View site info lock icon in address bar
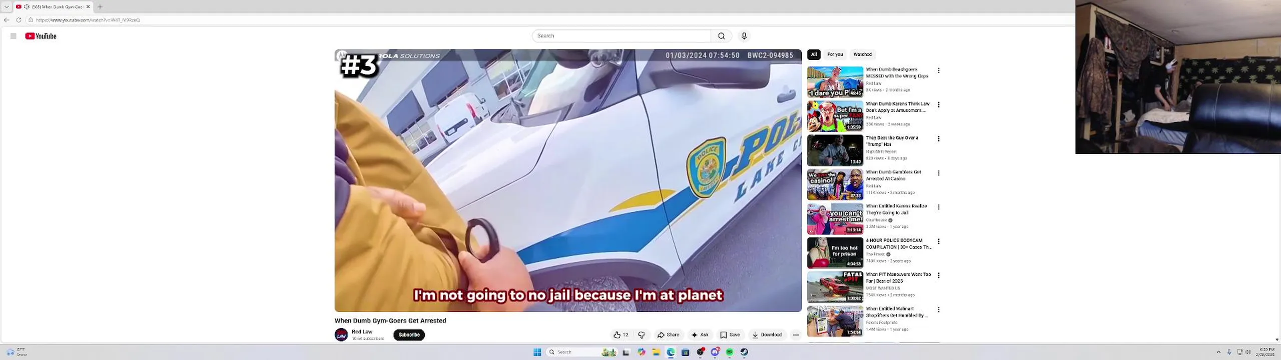Image resolution: width=1281 pixels, height=360 pixels. click(x=31, y=20)
